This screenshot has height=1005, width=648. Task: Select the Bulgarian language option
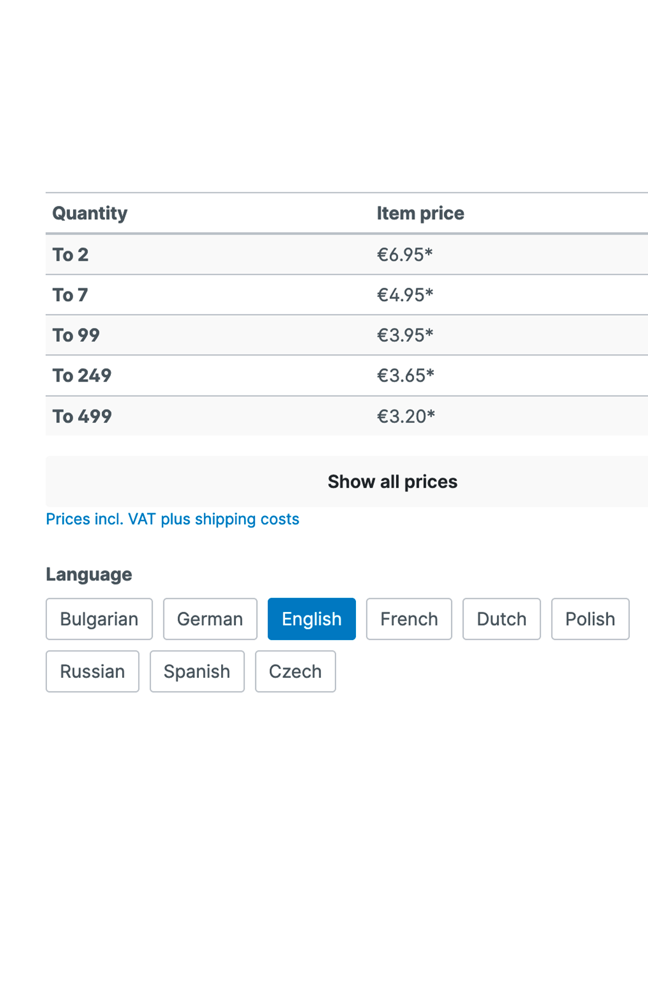(x=99, y=619)
